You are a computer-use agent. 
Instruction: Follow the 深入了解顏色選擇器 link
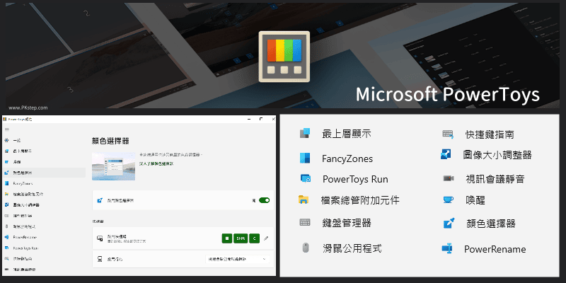click(x=156, y=164)
